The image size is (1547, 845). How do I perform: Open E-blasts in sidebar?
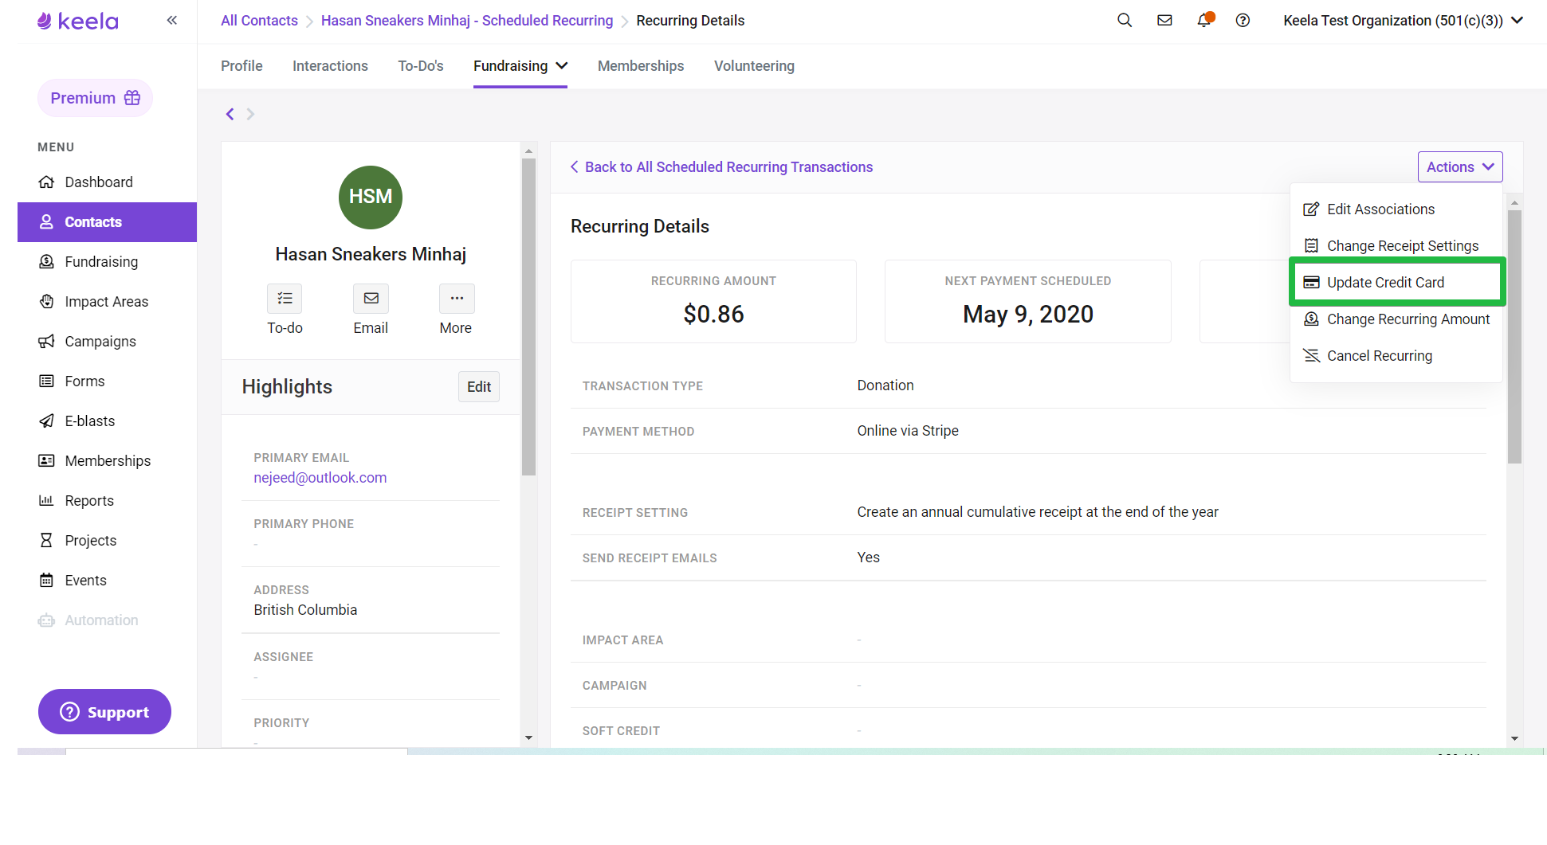[107, 421]
